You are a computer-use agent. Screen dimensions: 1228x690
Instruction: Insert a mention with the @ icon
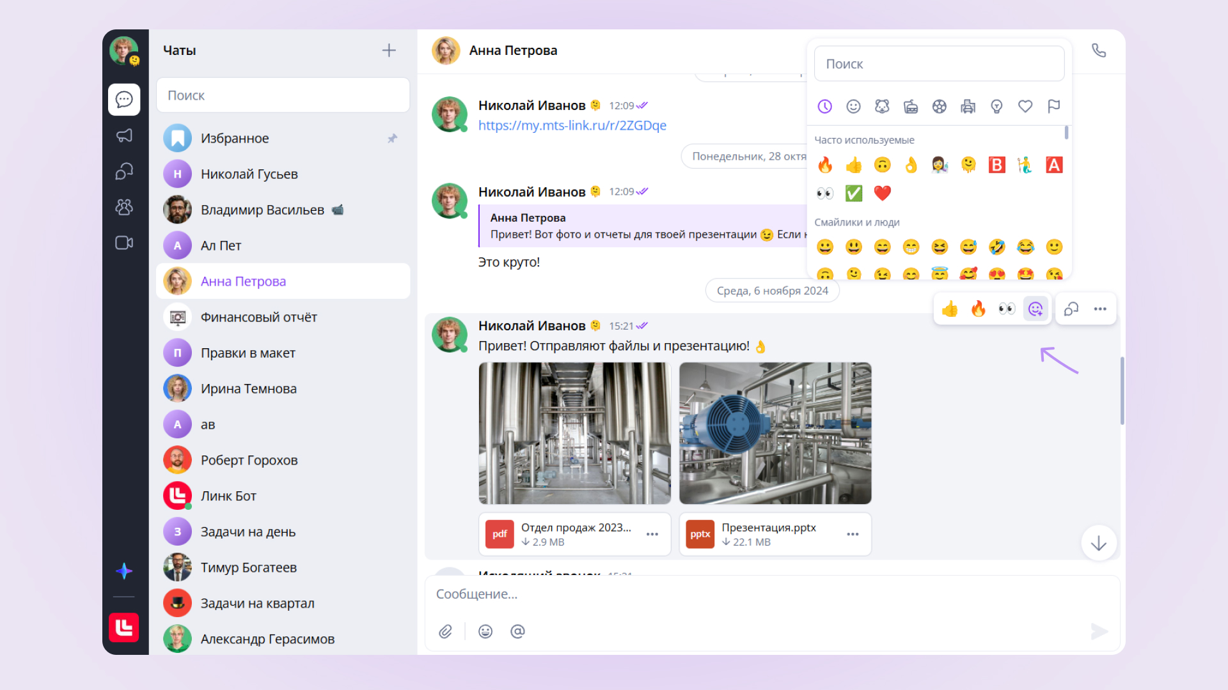pyautogui.click(x=517, y=631)
